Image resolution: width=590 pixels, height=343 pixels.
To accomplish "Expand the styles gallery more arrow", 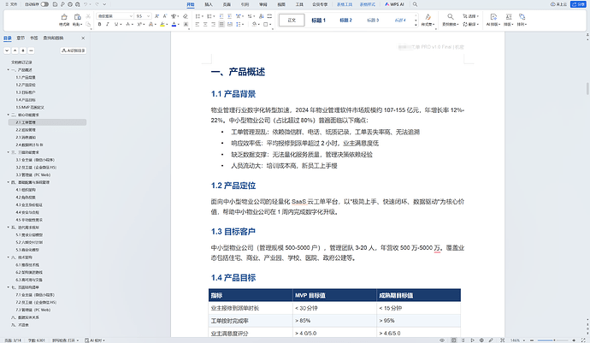I will point(416,25).
